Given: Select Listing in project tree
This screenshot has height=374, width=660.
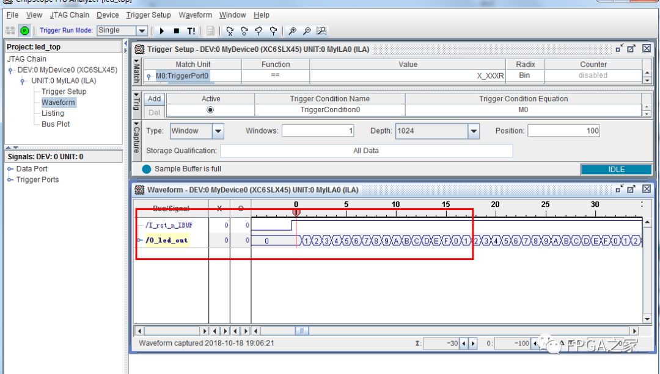Looking at the screenshot, I should 53,113.
